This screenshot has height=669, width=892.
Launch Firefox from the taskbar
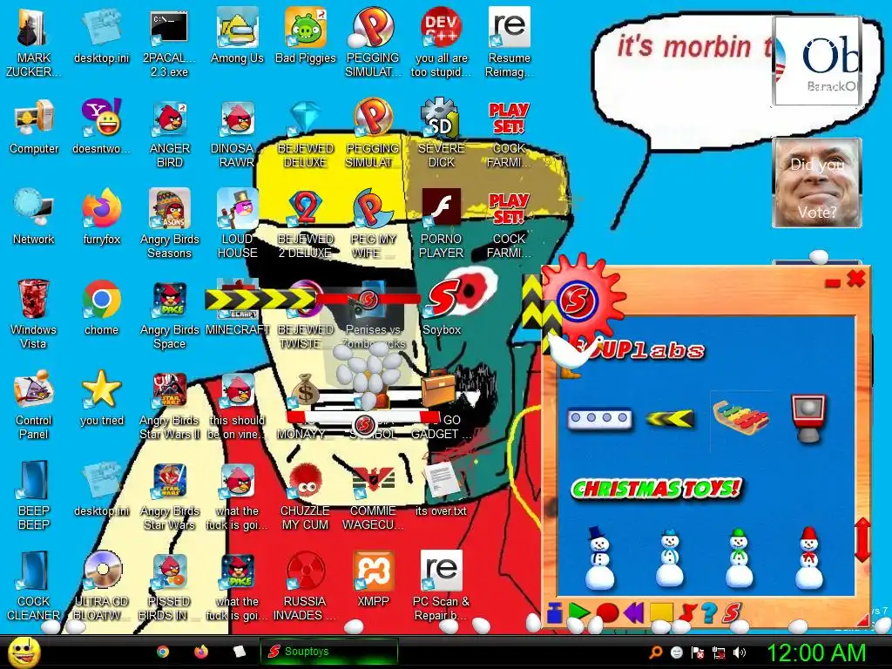tap(201, 652)
